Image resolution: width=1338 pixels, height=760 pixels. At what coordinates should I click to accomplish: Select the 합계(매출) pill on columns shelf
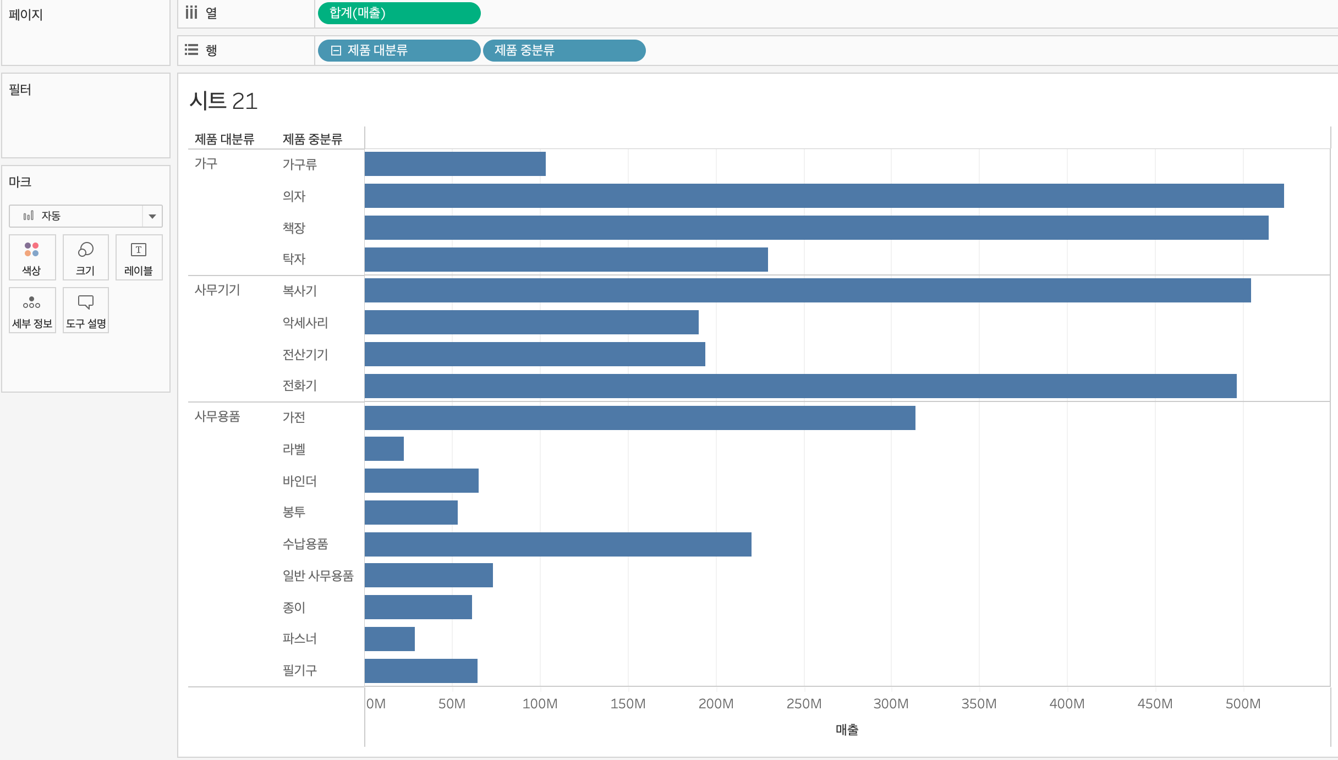pyautogui.click(x=399, y=13)
